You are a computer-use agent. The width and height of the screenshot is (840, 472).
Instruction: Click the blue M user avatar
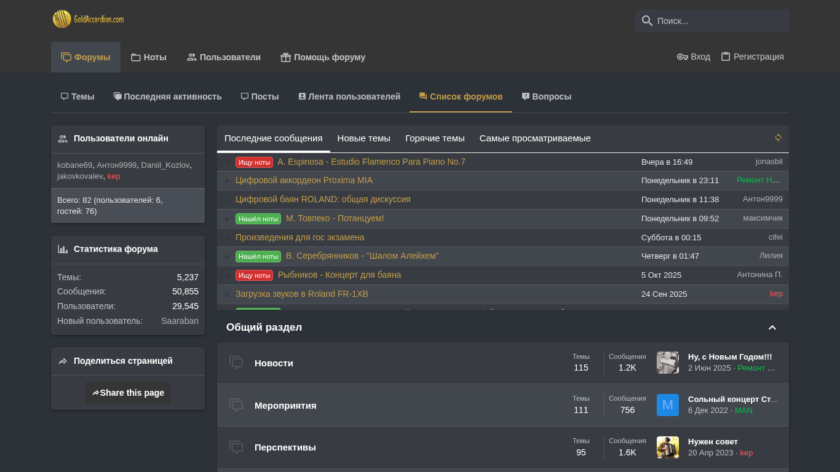667,405
